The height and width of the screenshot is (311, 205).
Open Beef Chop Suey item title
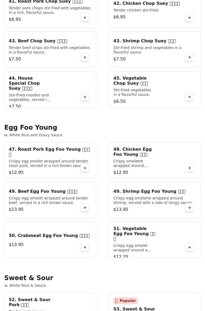tap(38, 41)
